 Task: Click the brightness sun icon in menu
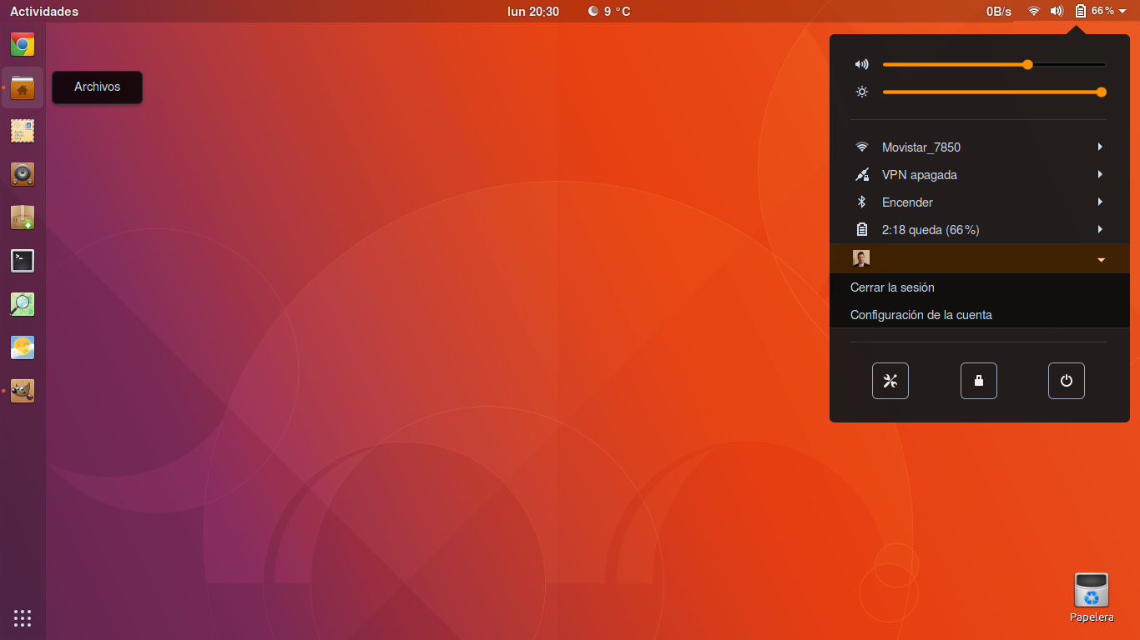[x=862, y=92]
